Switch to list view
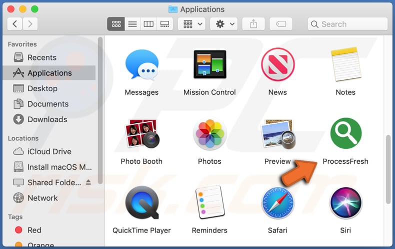Screen dimensions: 395x249 click(x=132, y=24)
